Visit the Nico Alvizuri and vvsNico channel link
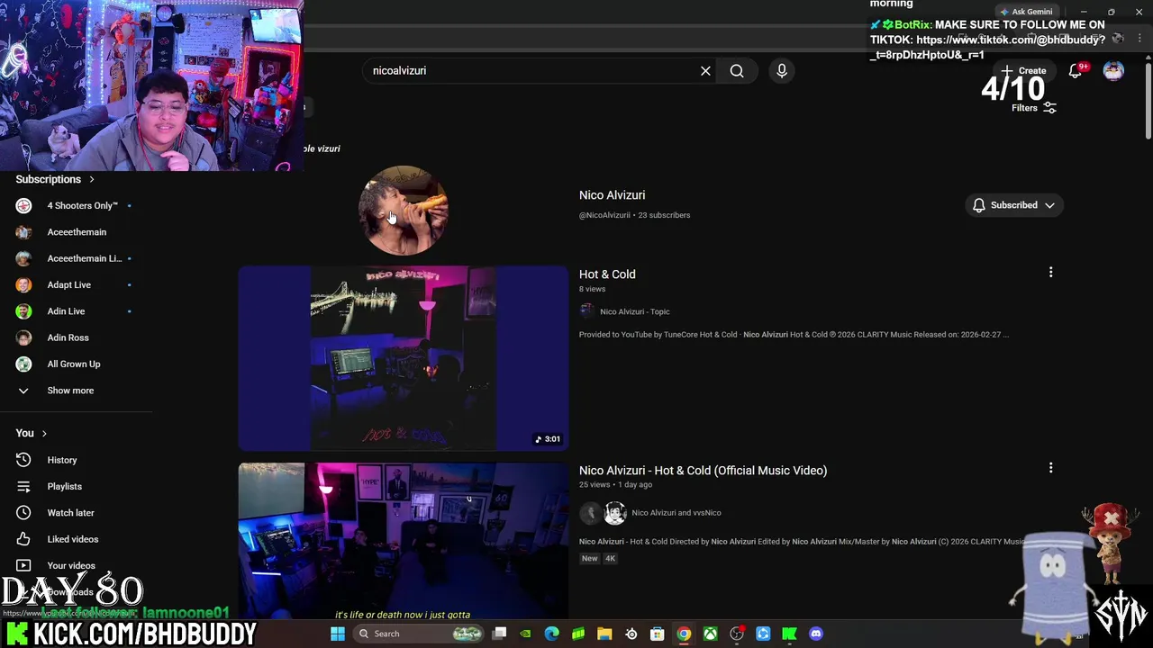The image size is (1153, 648). pos(676,513)
